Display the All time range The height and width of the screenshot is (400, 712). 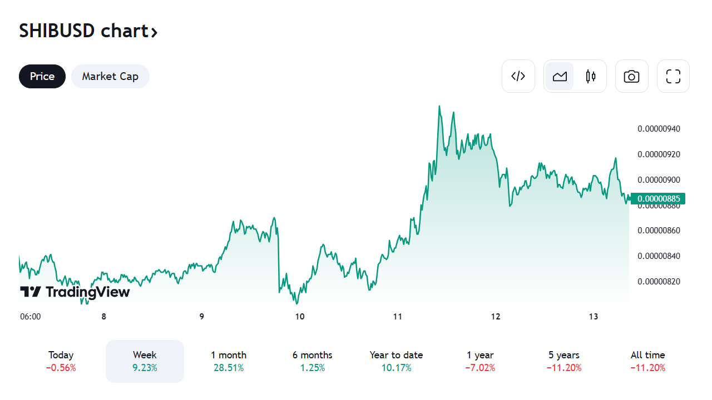(647, 361)
